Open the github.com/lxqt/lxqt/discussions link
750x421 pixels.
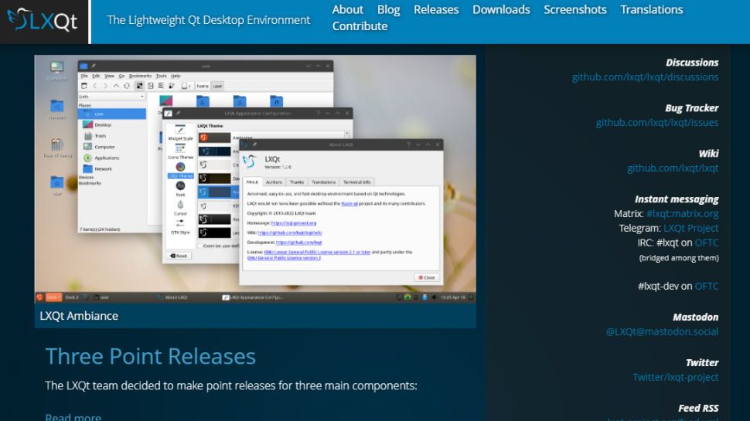click(x=645, y=77)
